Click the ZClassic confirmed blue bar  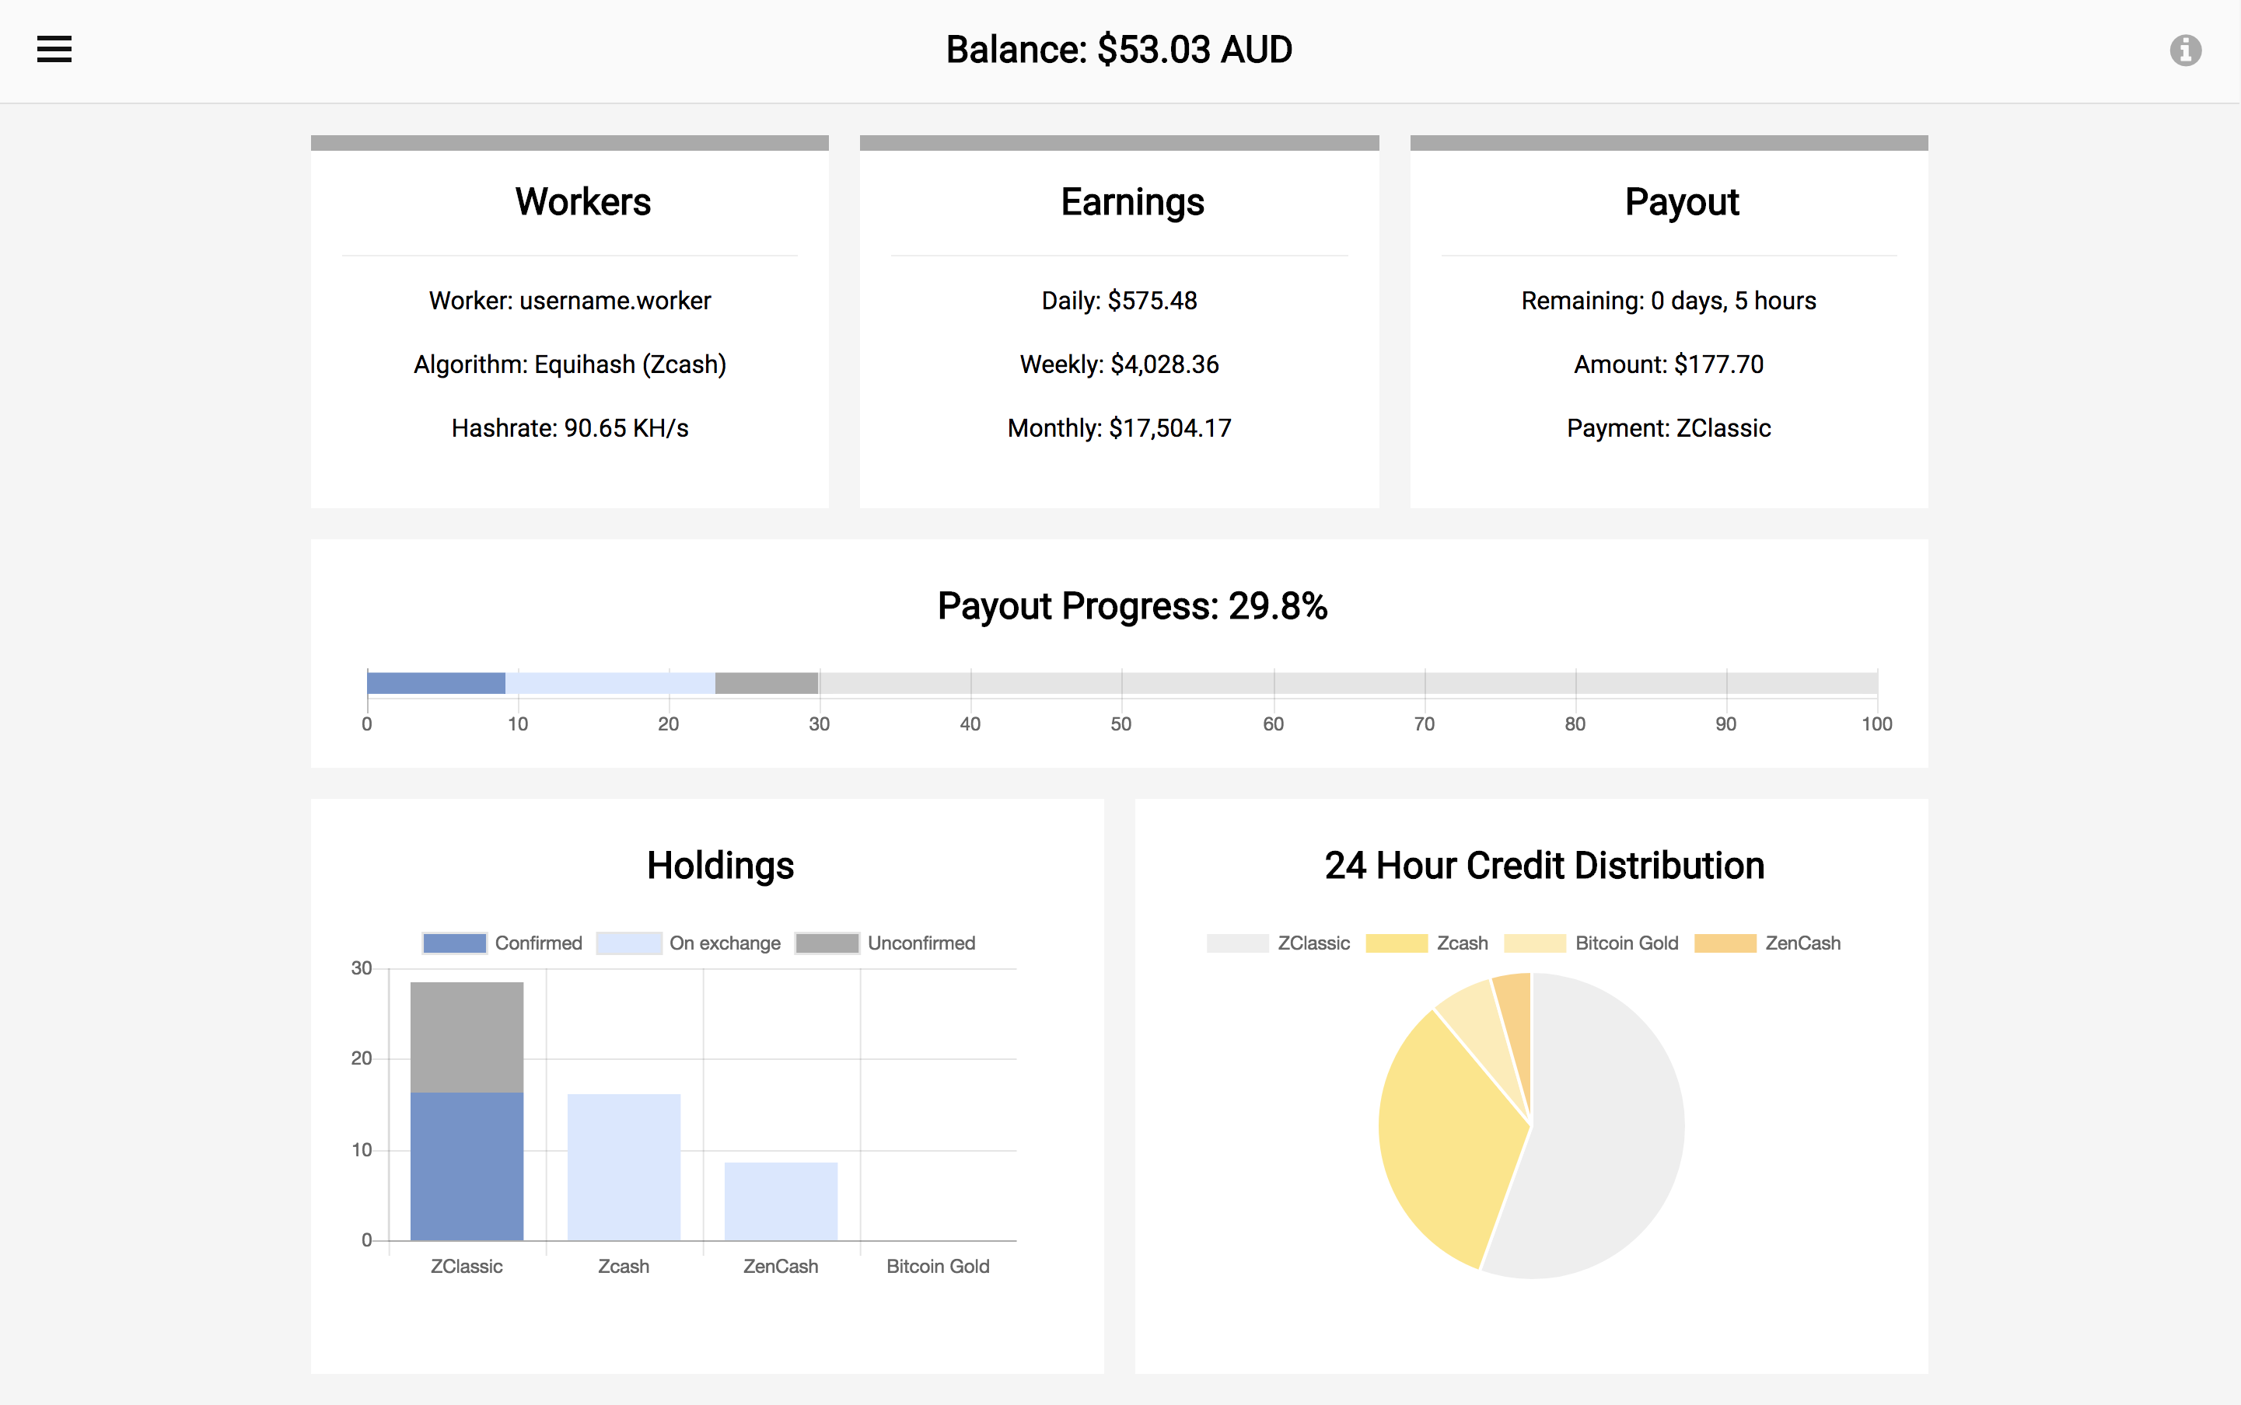(467, 1166)
